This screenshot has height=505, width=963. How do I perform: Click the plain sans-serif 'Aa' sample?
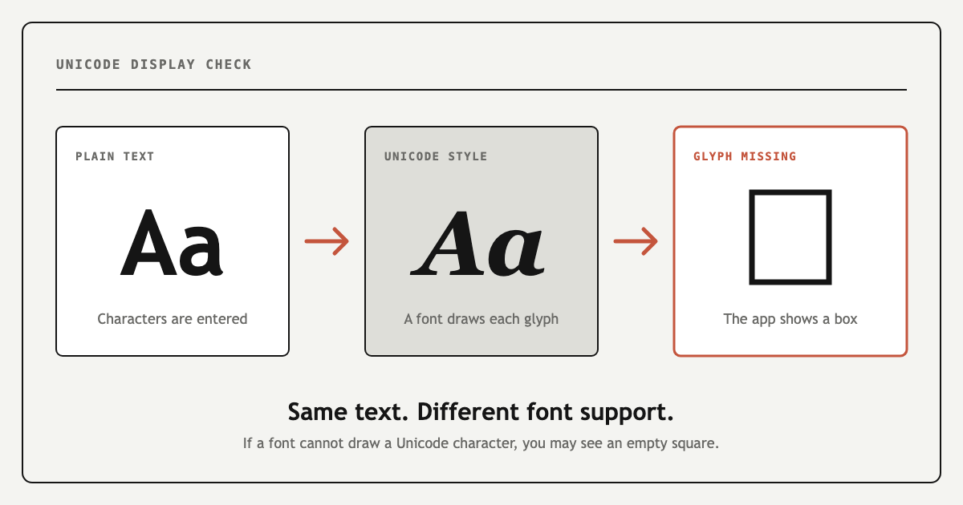point(172,243)
